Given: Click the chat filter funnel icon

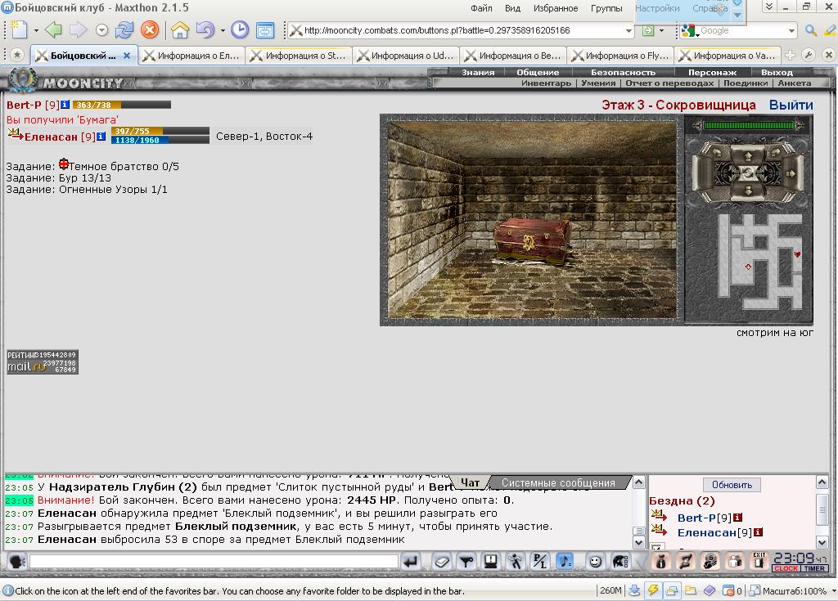Looking at the screenshot, I should (466, 562).
